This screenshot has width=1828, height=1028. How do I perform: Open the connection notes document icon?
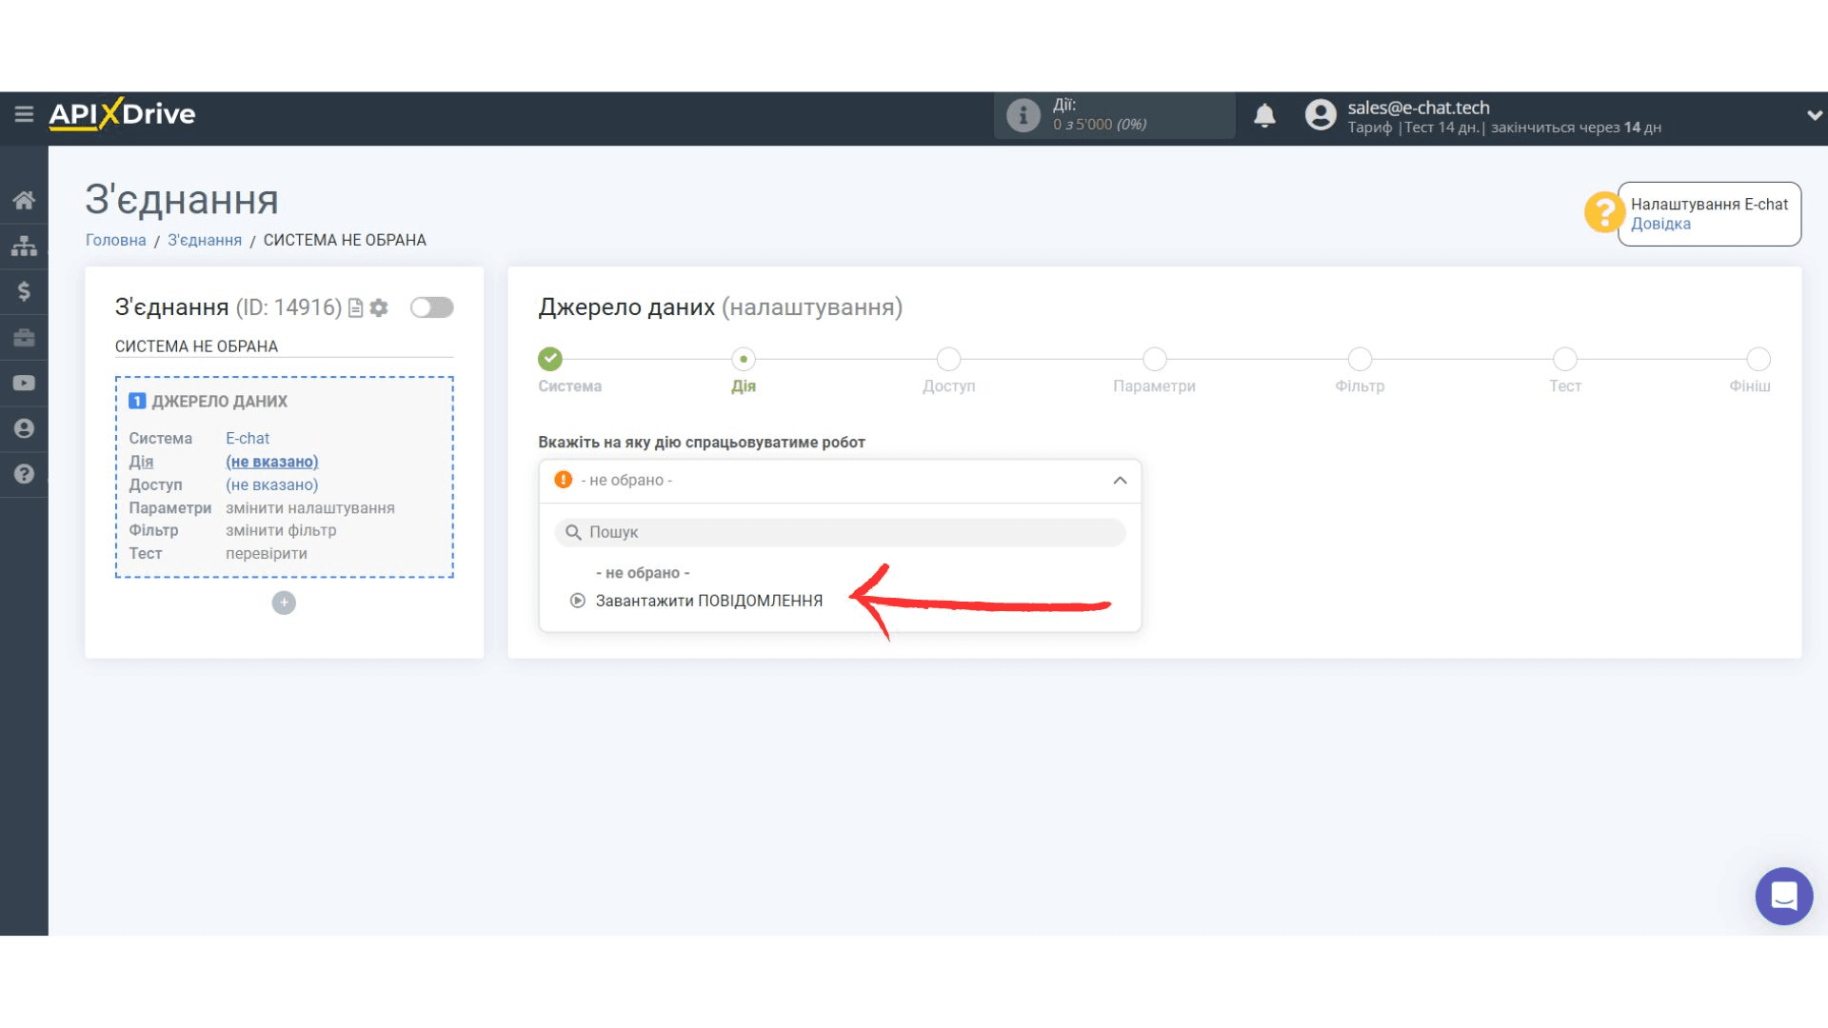coord(356,307)
